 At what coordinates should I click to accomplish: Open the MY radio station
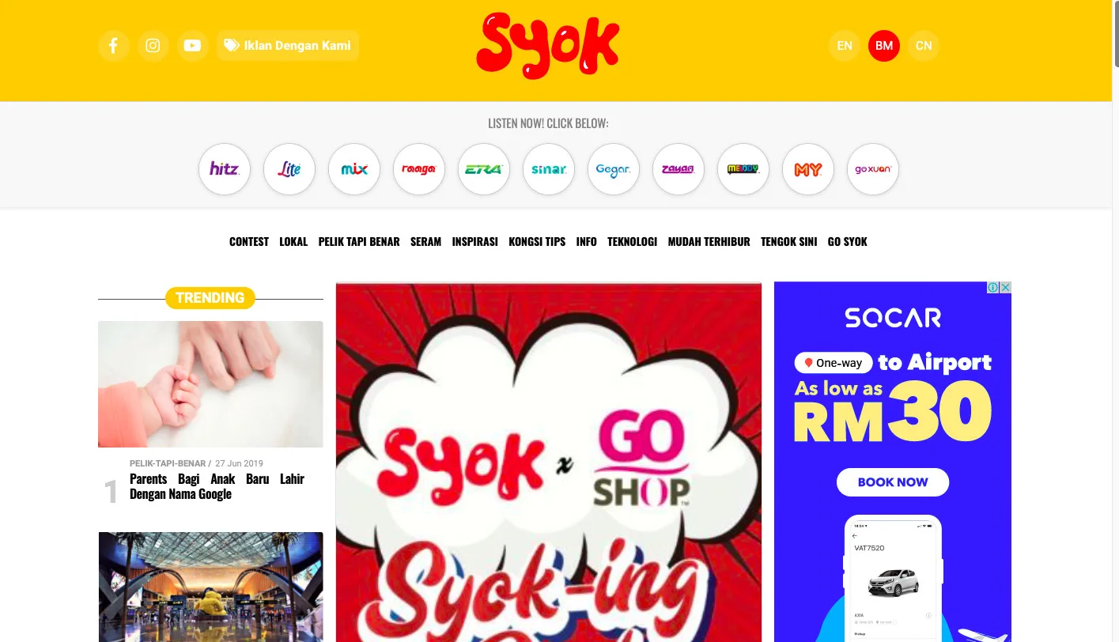point(808,169)
